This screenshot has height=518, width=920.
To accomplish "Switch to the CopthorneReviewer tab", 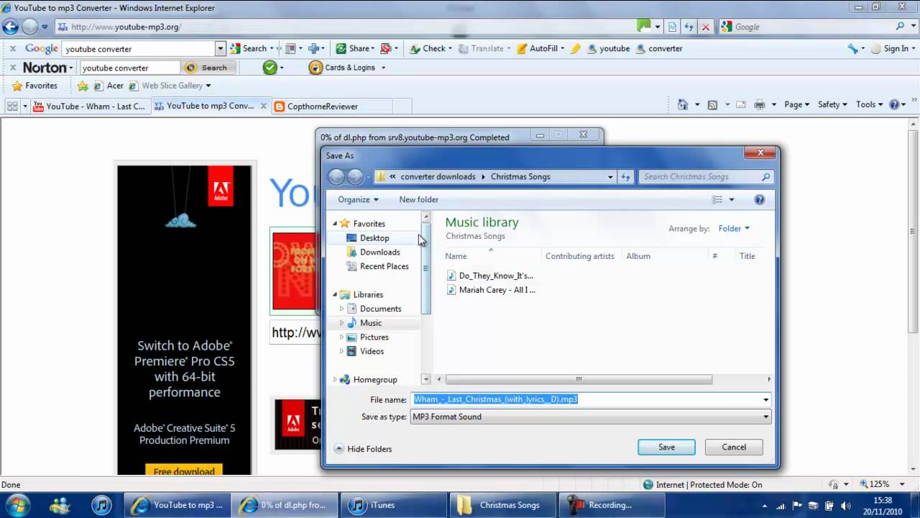I will click(332, 106).
